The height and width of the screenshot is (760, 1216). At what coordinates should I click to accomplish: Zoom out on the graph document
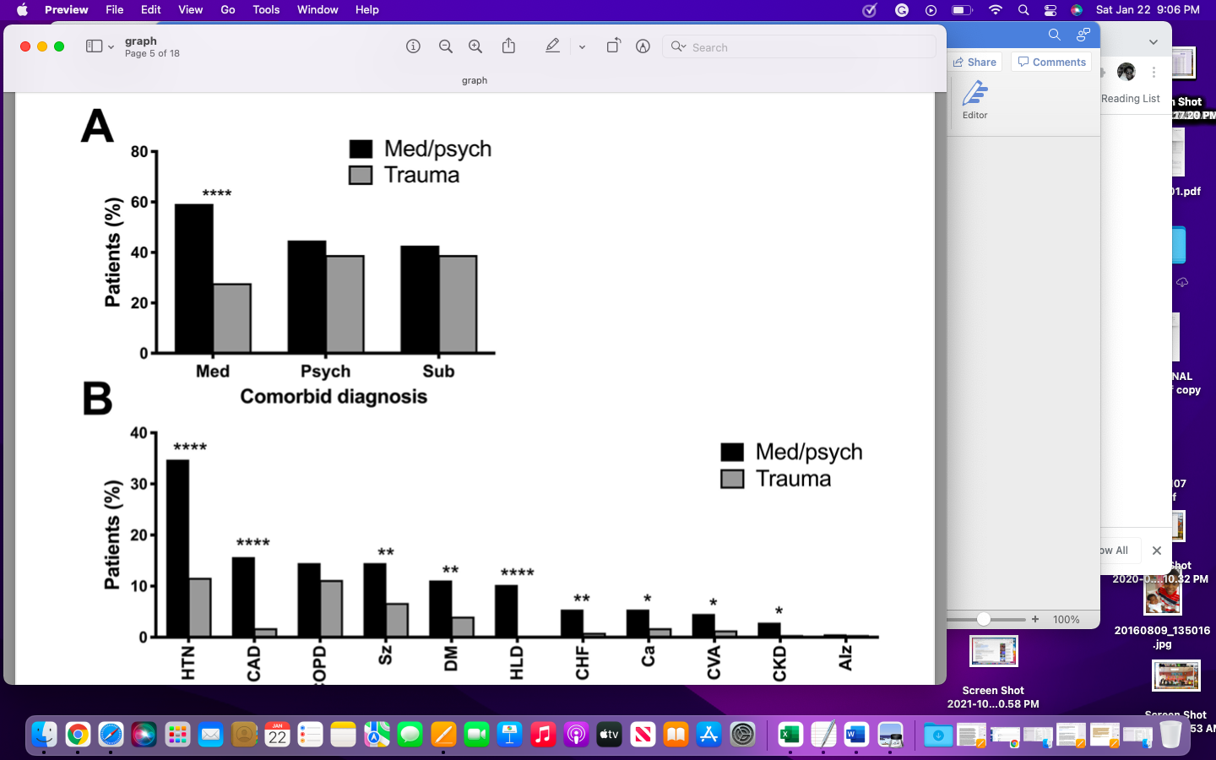446,46
